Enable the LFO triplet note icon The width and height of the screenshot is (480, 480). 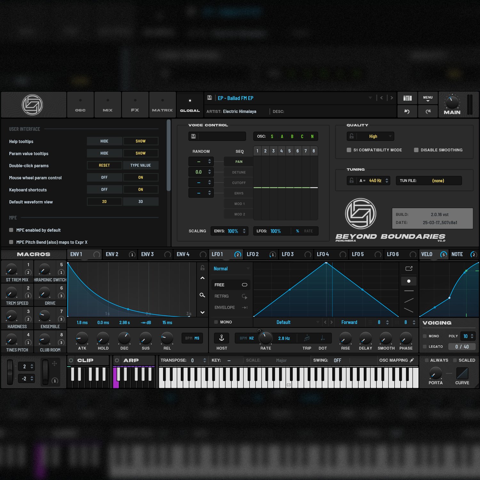pyautogui.click(x=307, y=338)
